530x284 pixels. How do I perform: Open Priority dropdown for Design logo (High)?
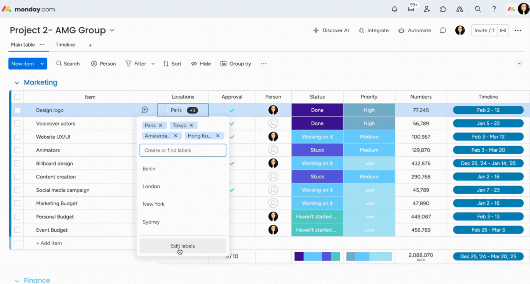click(x=369, y=110)
